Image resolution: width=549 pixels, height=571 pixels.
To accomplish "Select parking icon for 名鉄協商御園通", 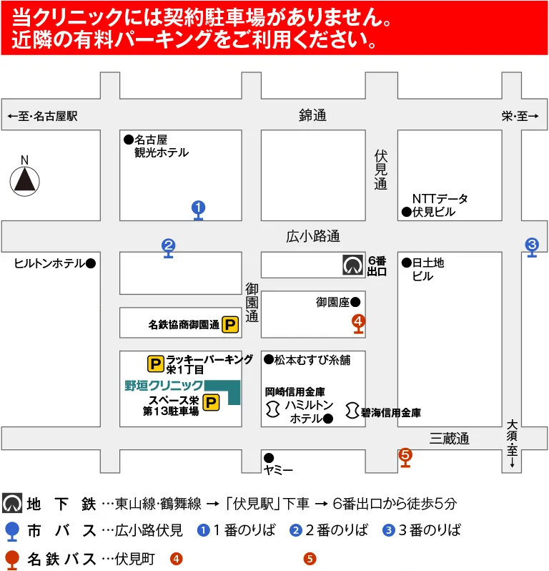I will tap(230, 325).
